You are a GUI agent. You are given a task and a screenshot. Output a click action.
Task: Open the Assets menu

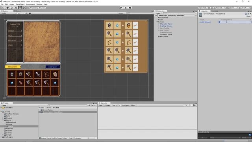click(12, 4)
